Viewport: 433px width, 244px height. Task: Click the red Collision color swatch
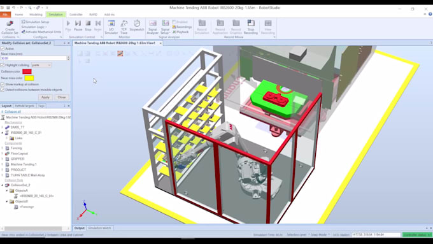click(x=27, y=71)
